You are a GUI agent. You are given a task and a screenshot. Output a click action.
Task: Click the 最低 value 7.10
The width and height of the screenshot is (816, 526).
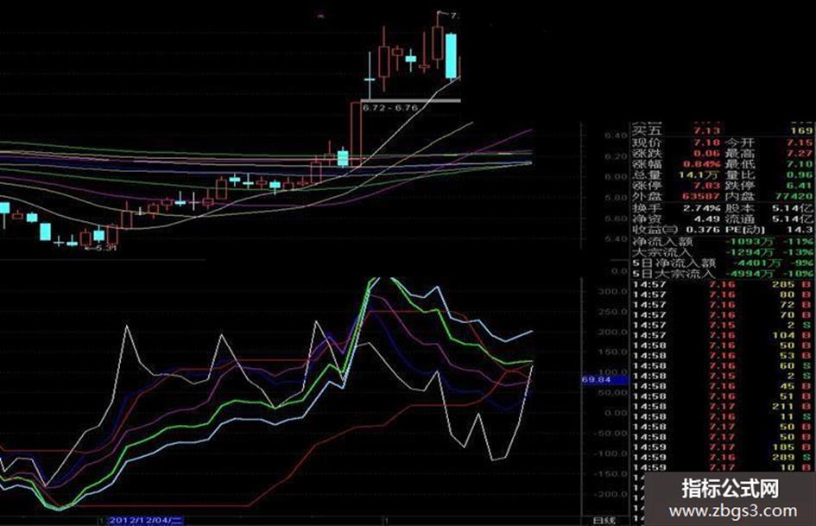pyautogui.click(x=800, y=164)
